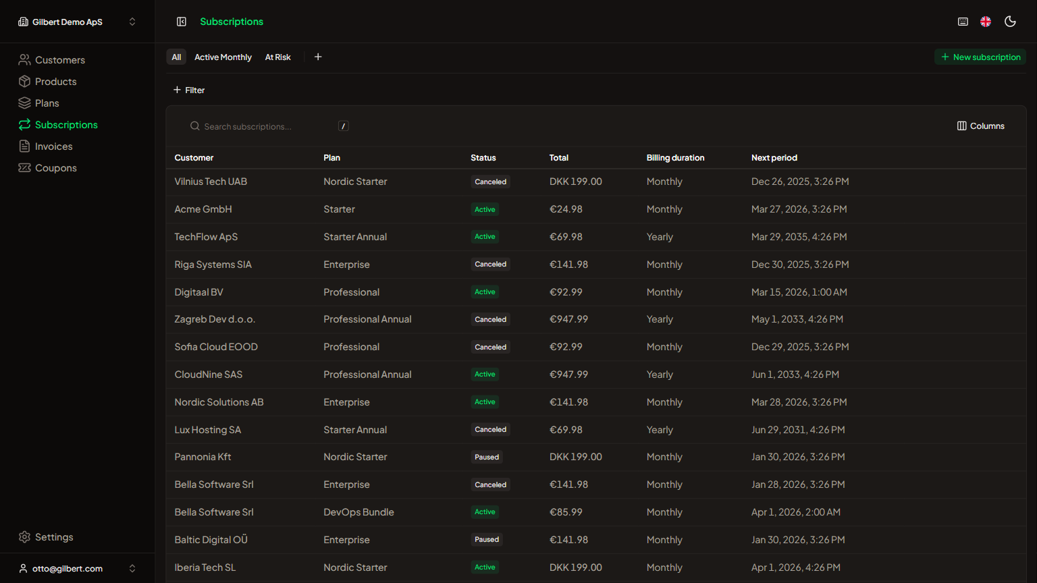Select the Coupons ticket icon
Image resolution: width=1037 pixels, height=583 pixels.
point(24,167)
